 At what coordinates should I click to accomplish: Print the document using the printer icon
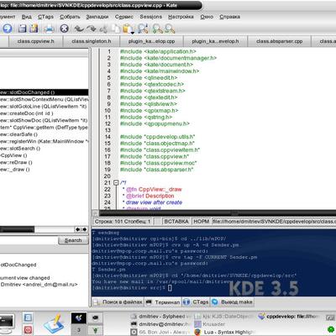[50, 29]
